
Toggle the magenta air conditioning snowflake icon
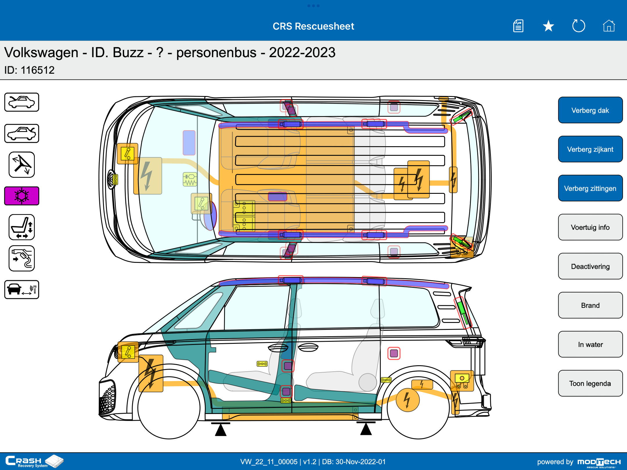[x=22, y=196]
